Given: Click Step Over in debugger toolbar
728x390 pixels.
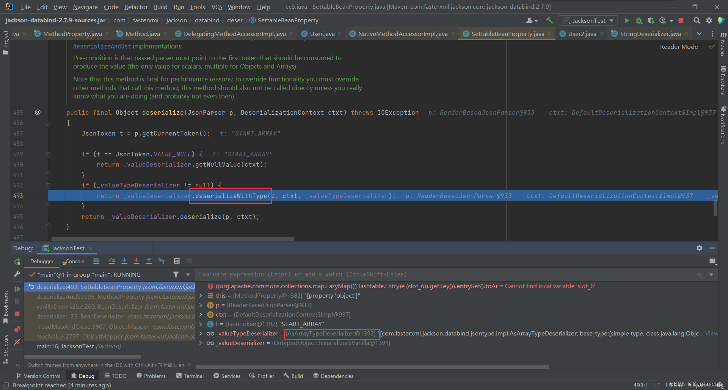Looking at the screenshot, I should pos(111,261).
